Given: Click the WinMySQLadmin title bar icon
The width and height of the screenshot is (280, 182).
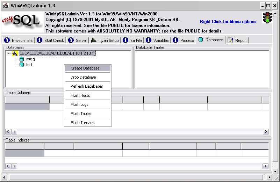Looking at the screenshot, I should [x=6, y=6].
